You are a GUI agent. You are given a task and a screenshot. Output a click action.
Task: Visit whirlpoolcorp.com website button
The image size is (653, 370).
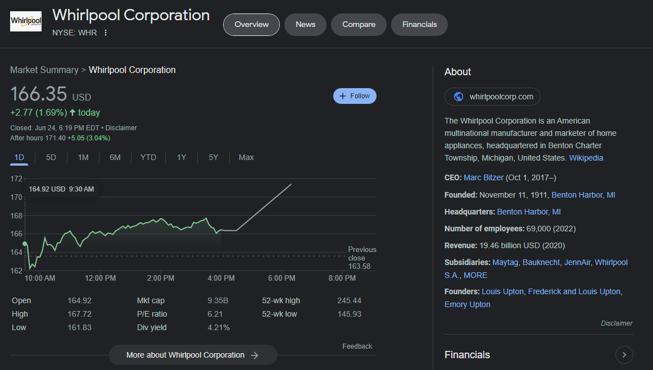pyautogui.click(x=492, y=97)
